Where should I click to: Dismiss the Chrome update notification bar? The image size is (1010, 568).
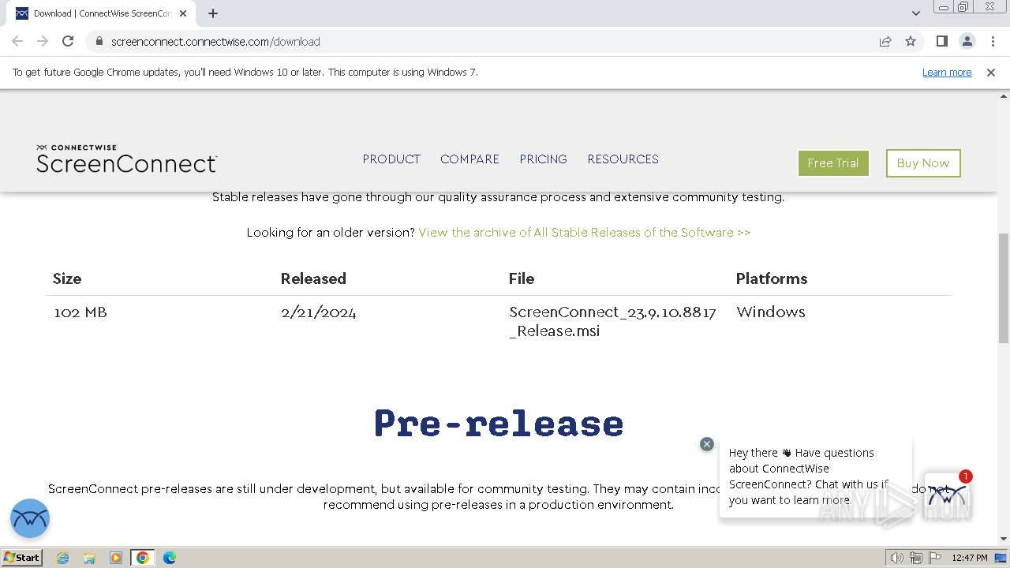(x=991, y=72)
